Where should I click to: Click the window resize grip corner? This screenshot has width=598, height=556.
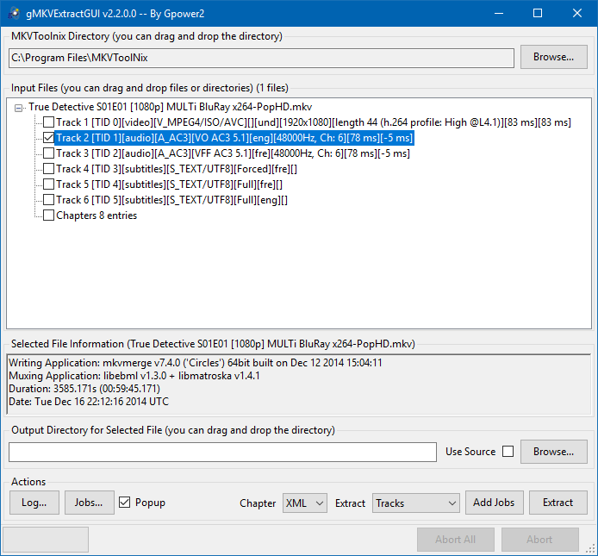tap(591, 549)
